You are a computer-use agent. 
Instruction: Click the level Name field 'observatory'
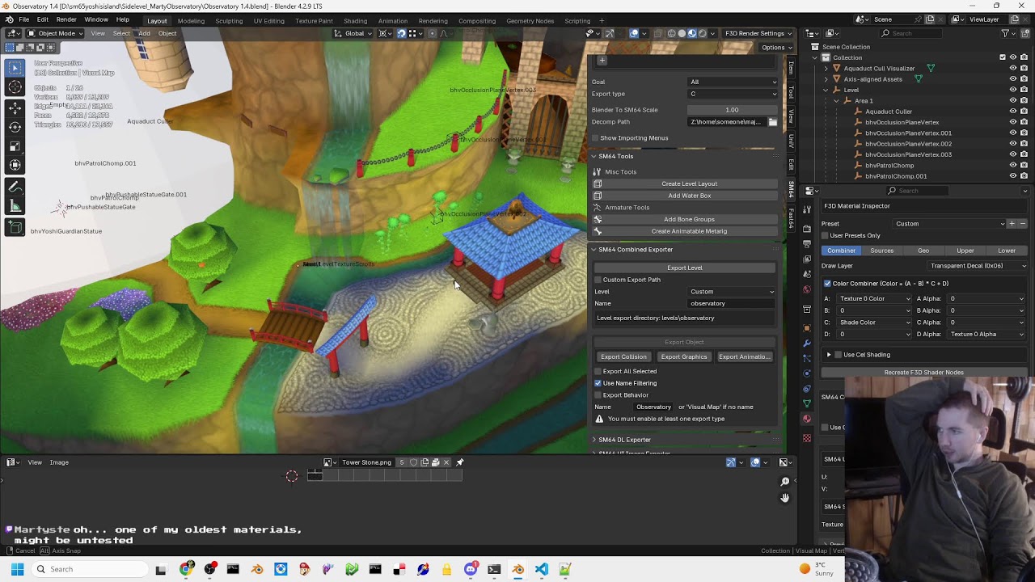point(732,304)
